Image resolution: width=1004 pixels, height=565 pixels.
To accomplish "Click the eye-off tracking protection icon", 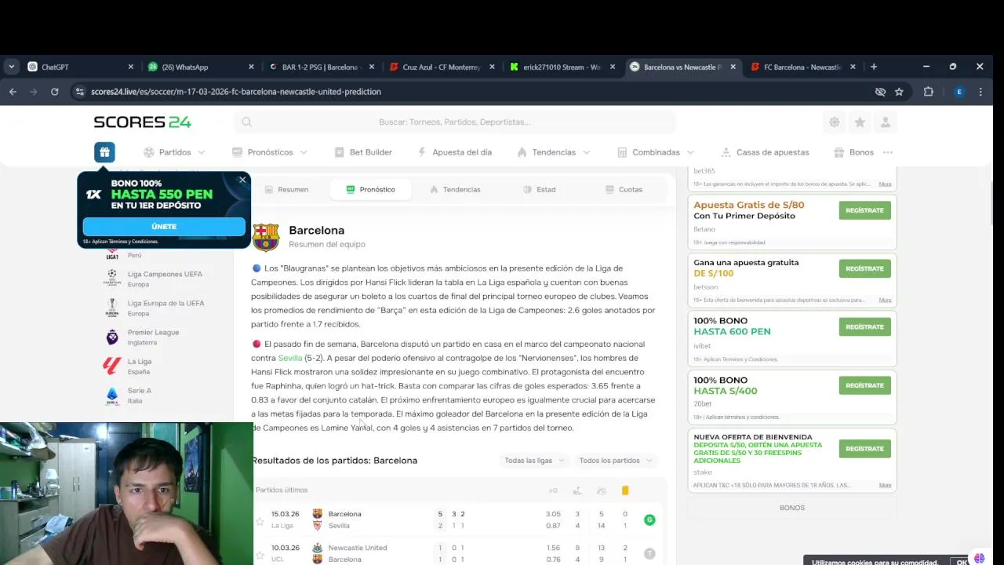I will pyautogui.click(x=880, y=92).
